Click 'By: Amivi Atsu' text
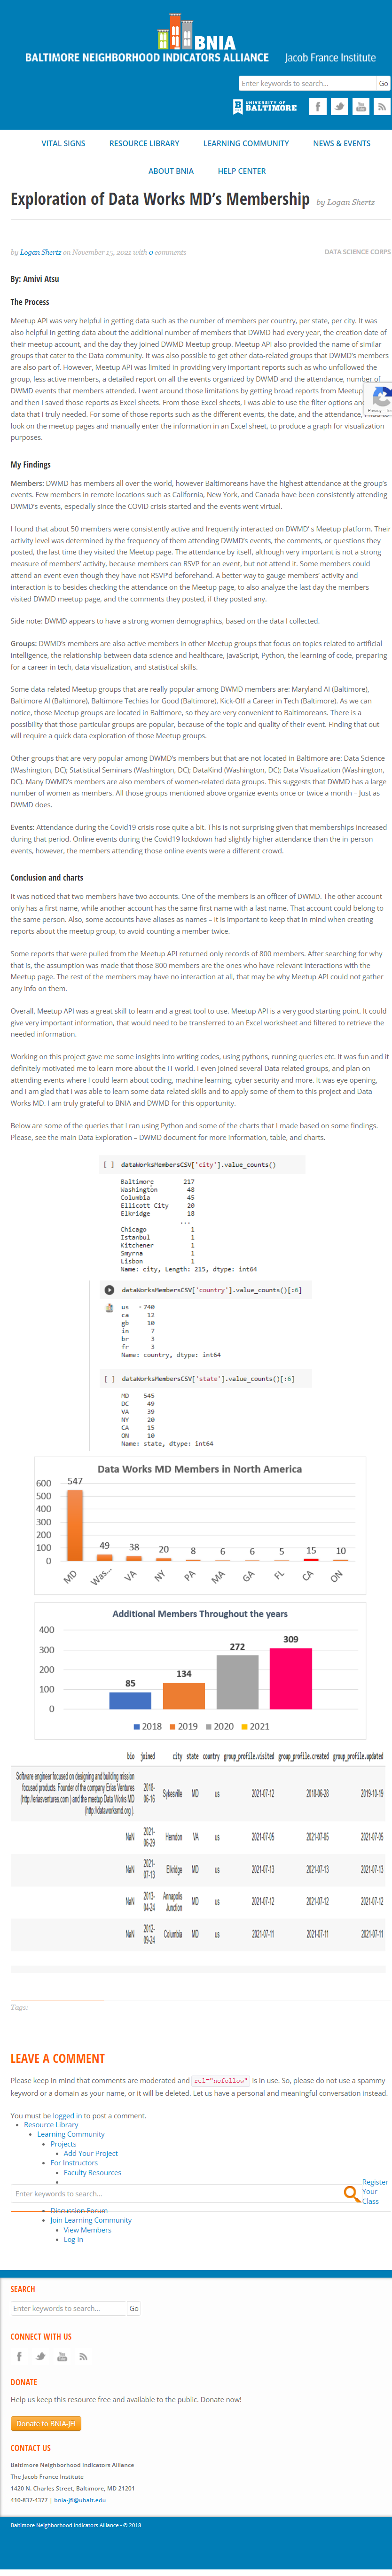Image resolution: width=392 pixels, height=2576 pixels. (35, 279)
